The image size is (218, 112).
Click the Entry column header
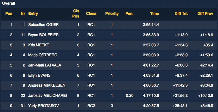click(x=33, y=14)
